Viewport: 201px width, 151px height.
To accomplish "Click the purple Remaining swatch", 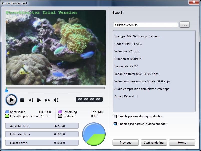I will pyautogui.click(x=60, y=112).
